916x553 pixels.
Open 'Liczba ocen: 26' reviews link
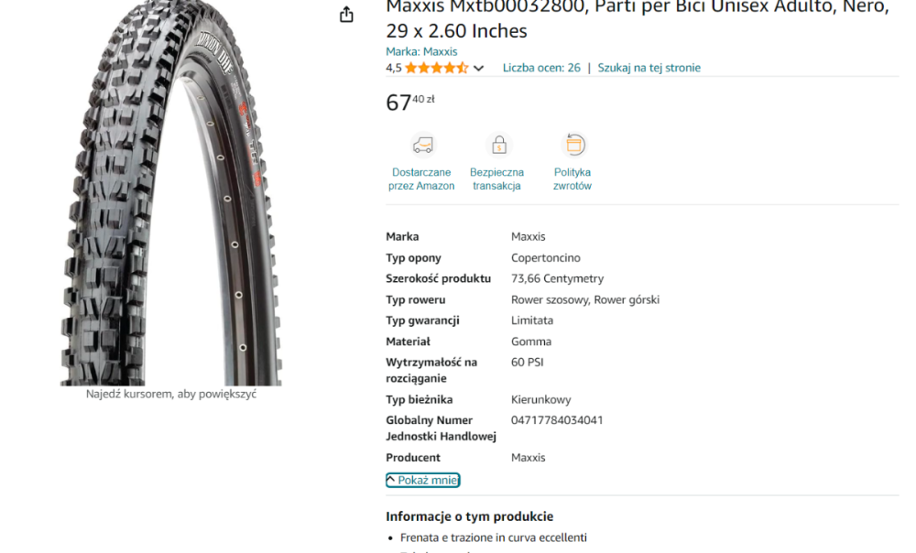[541, 68]
